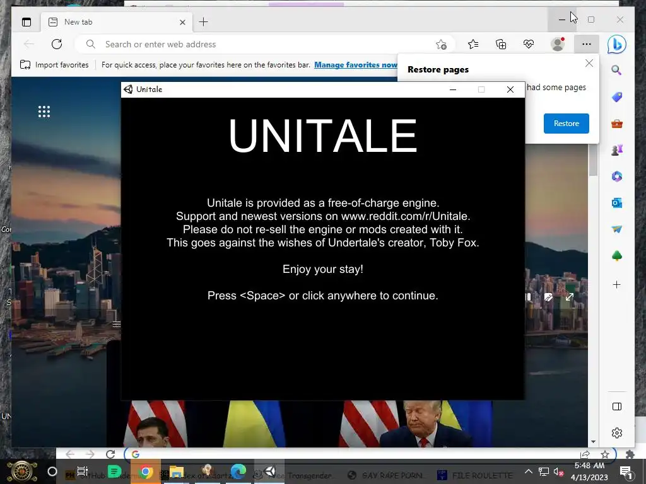
Task: Click the muted volume tray icon
Action: (x=558, y=471)
